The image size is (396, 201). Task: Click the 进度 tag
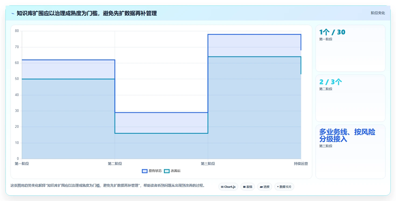click(265, 187)
